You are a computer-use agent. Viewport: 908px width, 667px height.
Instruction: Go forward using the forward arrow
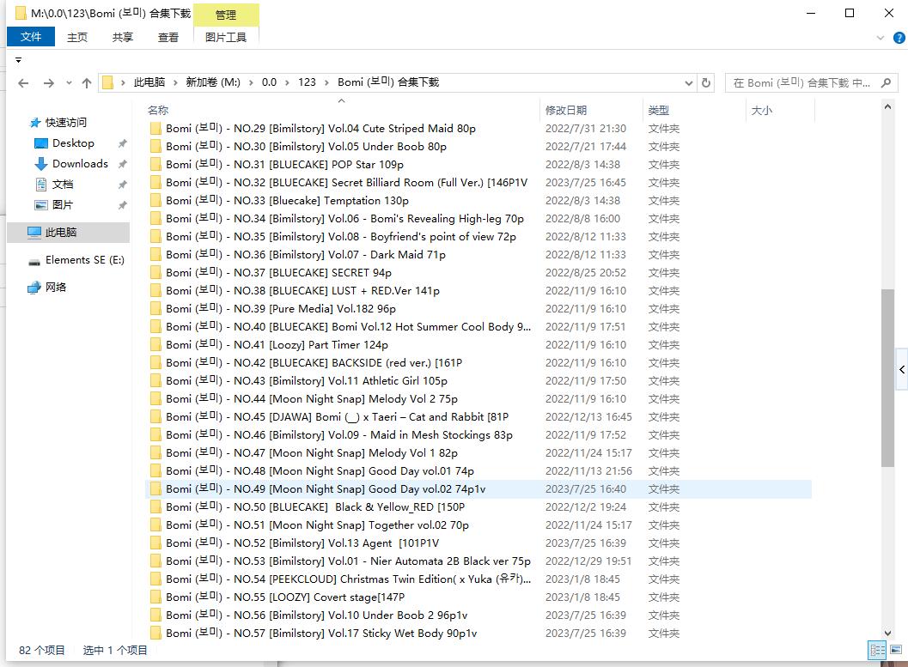pos(49,82)
